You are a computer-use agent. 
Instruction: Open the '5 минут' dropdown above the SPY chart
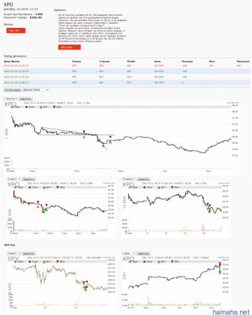tap(14, 253)
